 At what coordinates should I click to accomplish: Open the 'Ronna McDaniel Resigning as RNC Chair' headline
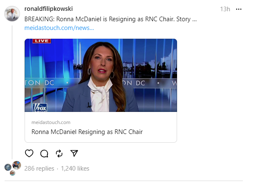pos(87,132)
